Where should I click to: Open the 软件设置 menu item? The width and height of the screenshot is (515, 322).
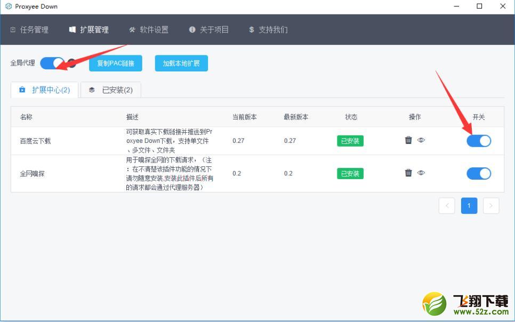[149, 30]
